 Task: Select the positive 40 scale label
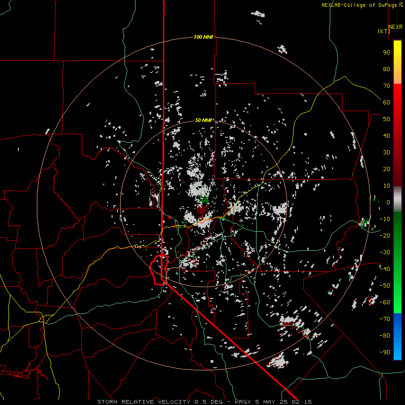[x=387, y=135]
